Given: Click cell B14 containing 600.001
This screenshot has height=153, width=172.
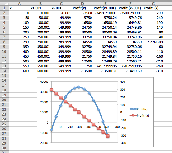Looking at the screenshot, I should 40,71.
